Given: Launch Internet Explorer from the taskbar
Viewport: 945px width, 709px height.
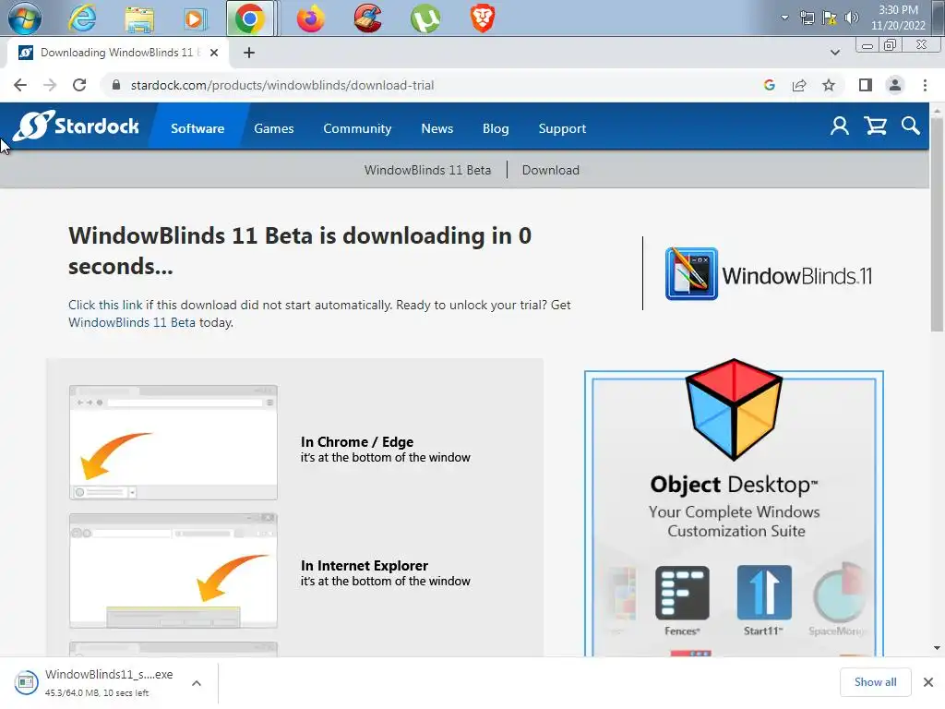Looking at the screenshot, I should click(82, 18).
